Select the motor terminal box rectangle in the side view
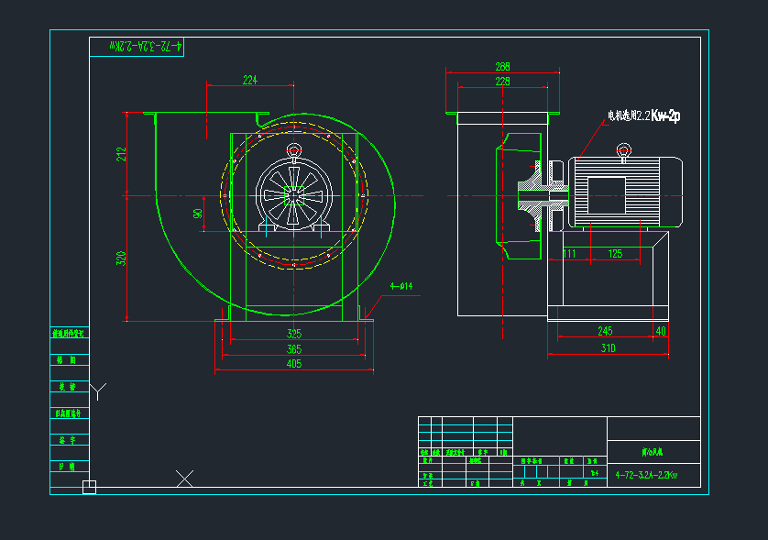The image size is (768, 540). pyautogui.click(x=606, y=196)
